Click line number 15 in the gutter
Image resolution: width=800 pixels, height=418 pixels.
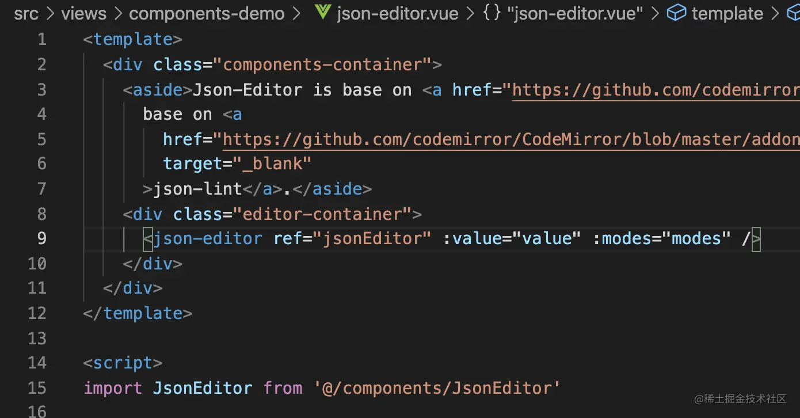[37, 388]
